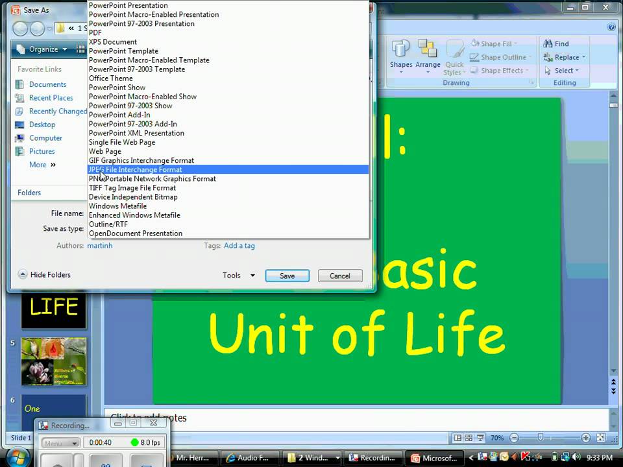This screenshot has height=467, width=623.
Task: Go to previous slide arrow
Action: coord(613,382)
